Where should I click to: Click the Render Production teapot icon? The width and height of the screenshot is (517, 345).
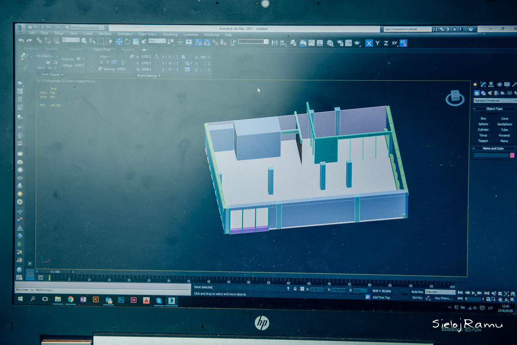click(357, 43)
